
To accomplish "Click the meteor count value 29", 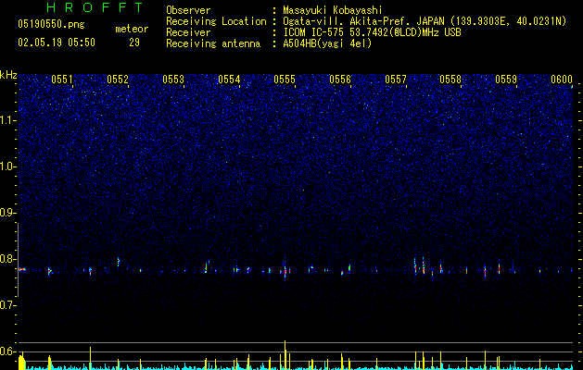I will click(x=134, y=43).
